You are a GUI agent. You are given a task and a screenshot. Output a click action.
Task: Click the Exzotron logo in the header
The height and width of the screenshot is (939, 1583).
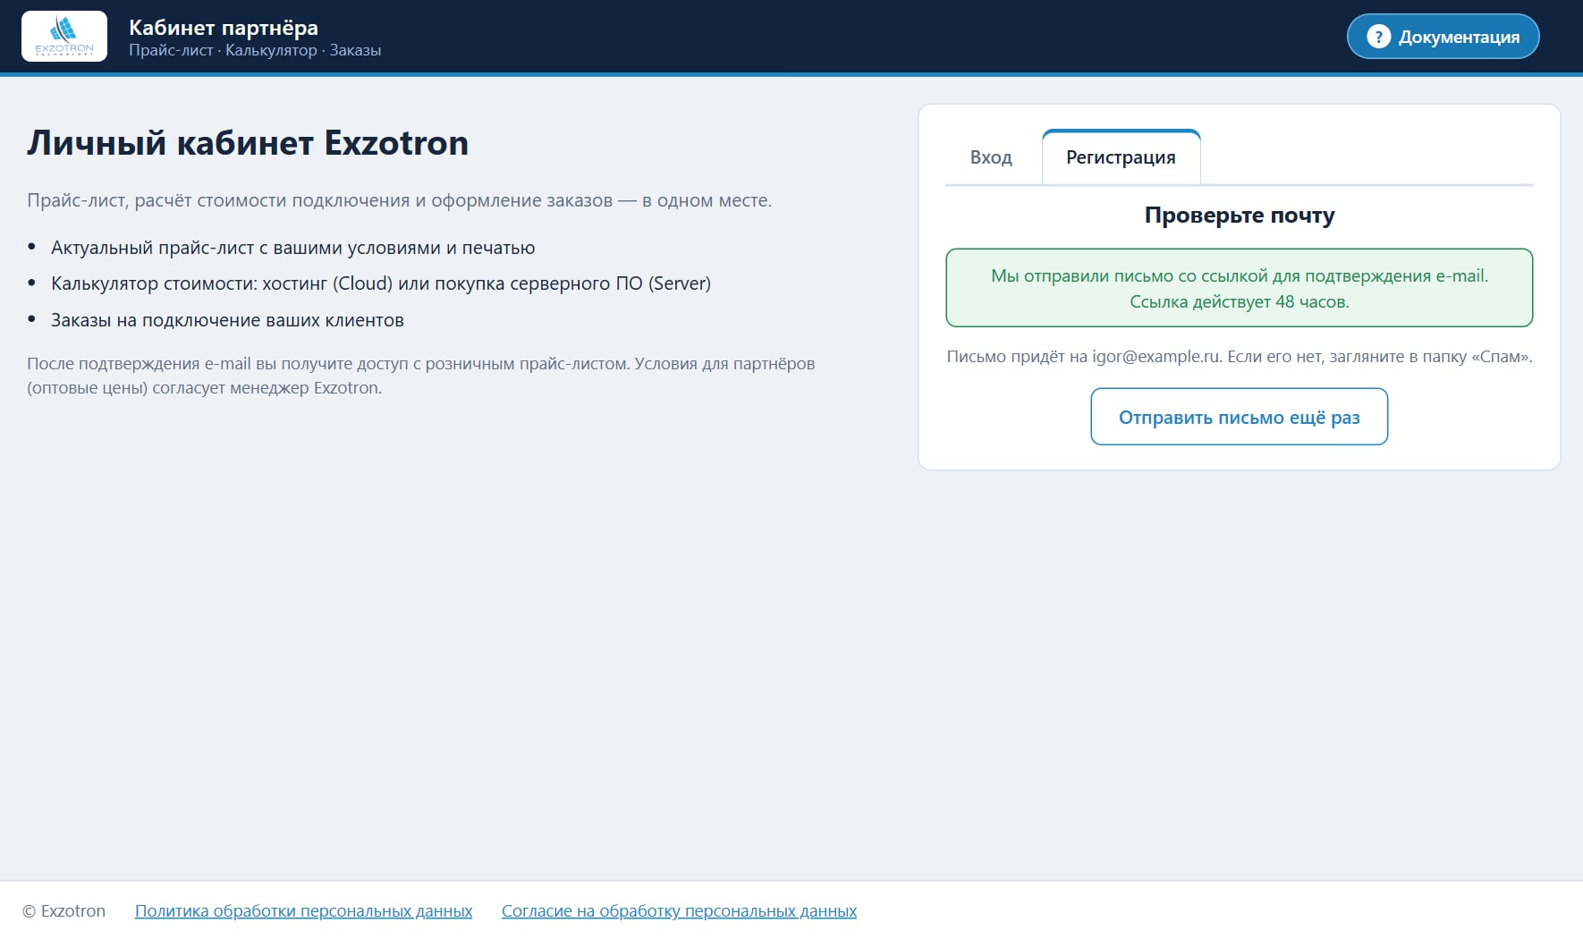pos(64,37)
